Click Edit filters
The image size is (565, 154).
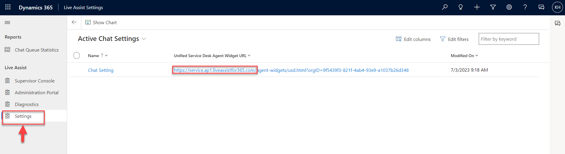point(458,39)
